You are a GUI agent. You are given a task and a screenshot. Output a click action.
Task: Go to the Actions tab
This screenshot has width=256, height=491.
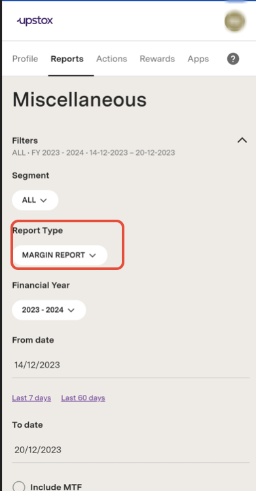coord(112,59)
